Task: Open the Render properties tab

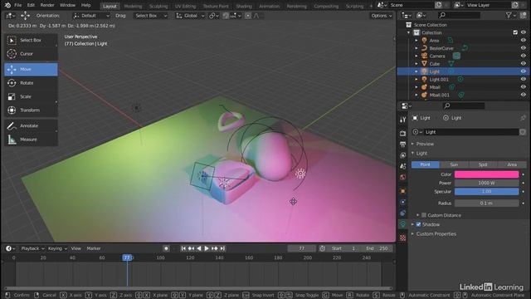Action: [402, 133]
